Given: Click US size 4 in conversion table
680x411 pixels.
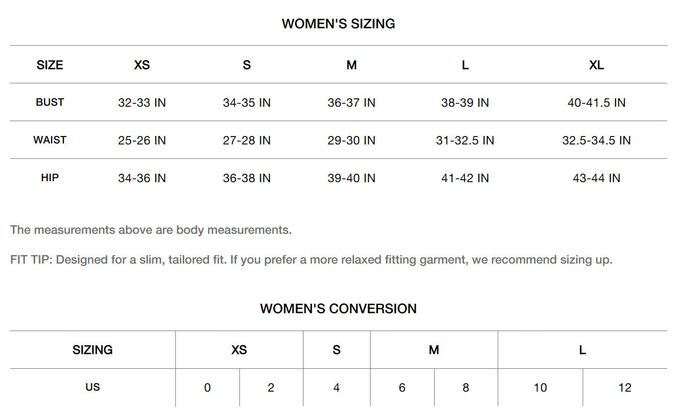Looking at the screenshot, I should 336,388.
